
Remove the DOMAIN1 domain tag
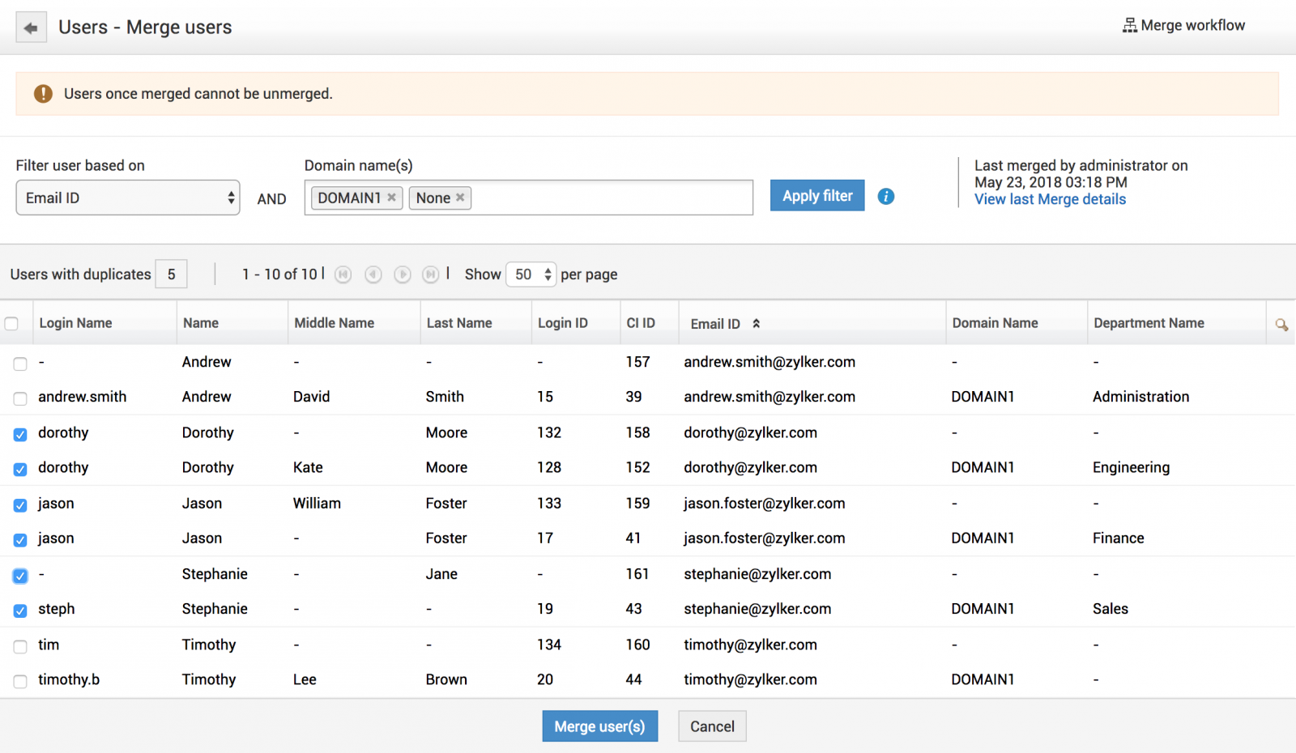392,198
